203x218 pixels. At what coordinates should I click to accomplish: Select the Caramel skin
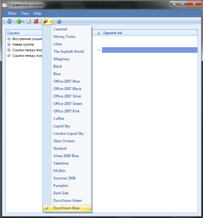coord(67,29)
